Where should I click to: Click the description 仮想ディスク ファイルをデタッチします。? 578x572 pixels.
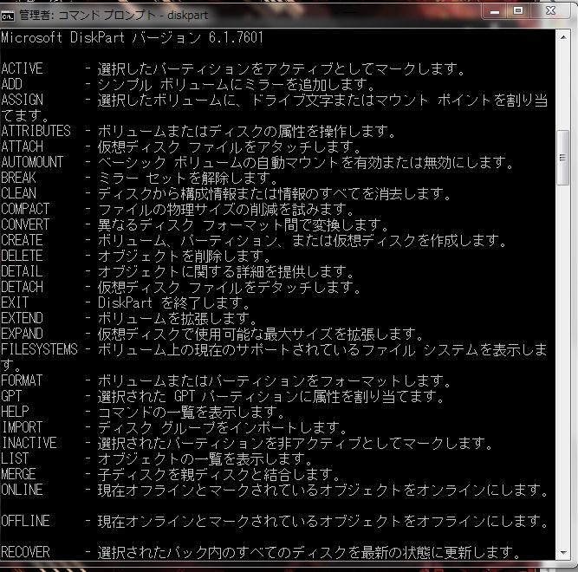229,287
